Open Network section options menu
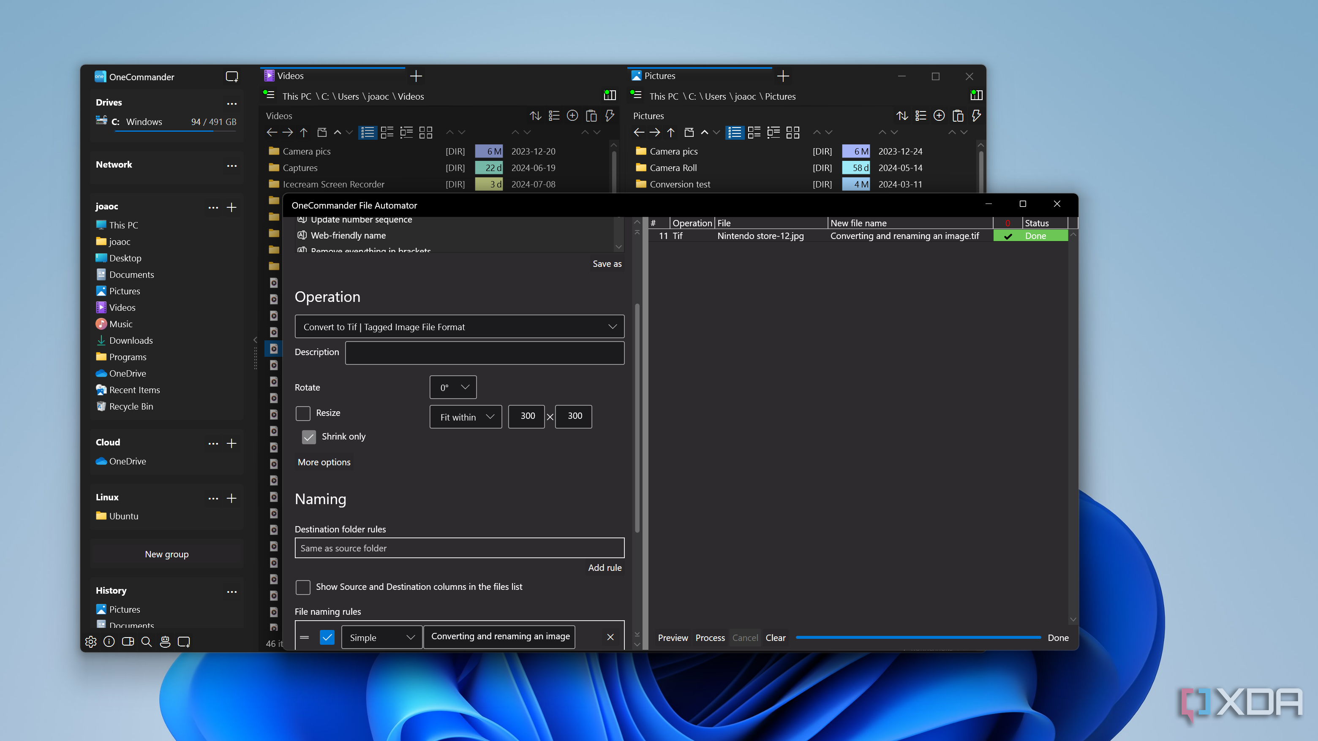 click(x=232, y=166)
